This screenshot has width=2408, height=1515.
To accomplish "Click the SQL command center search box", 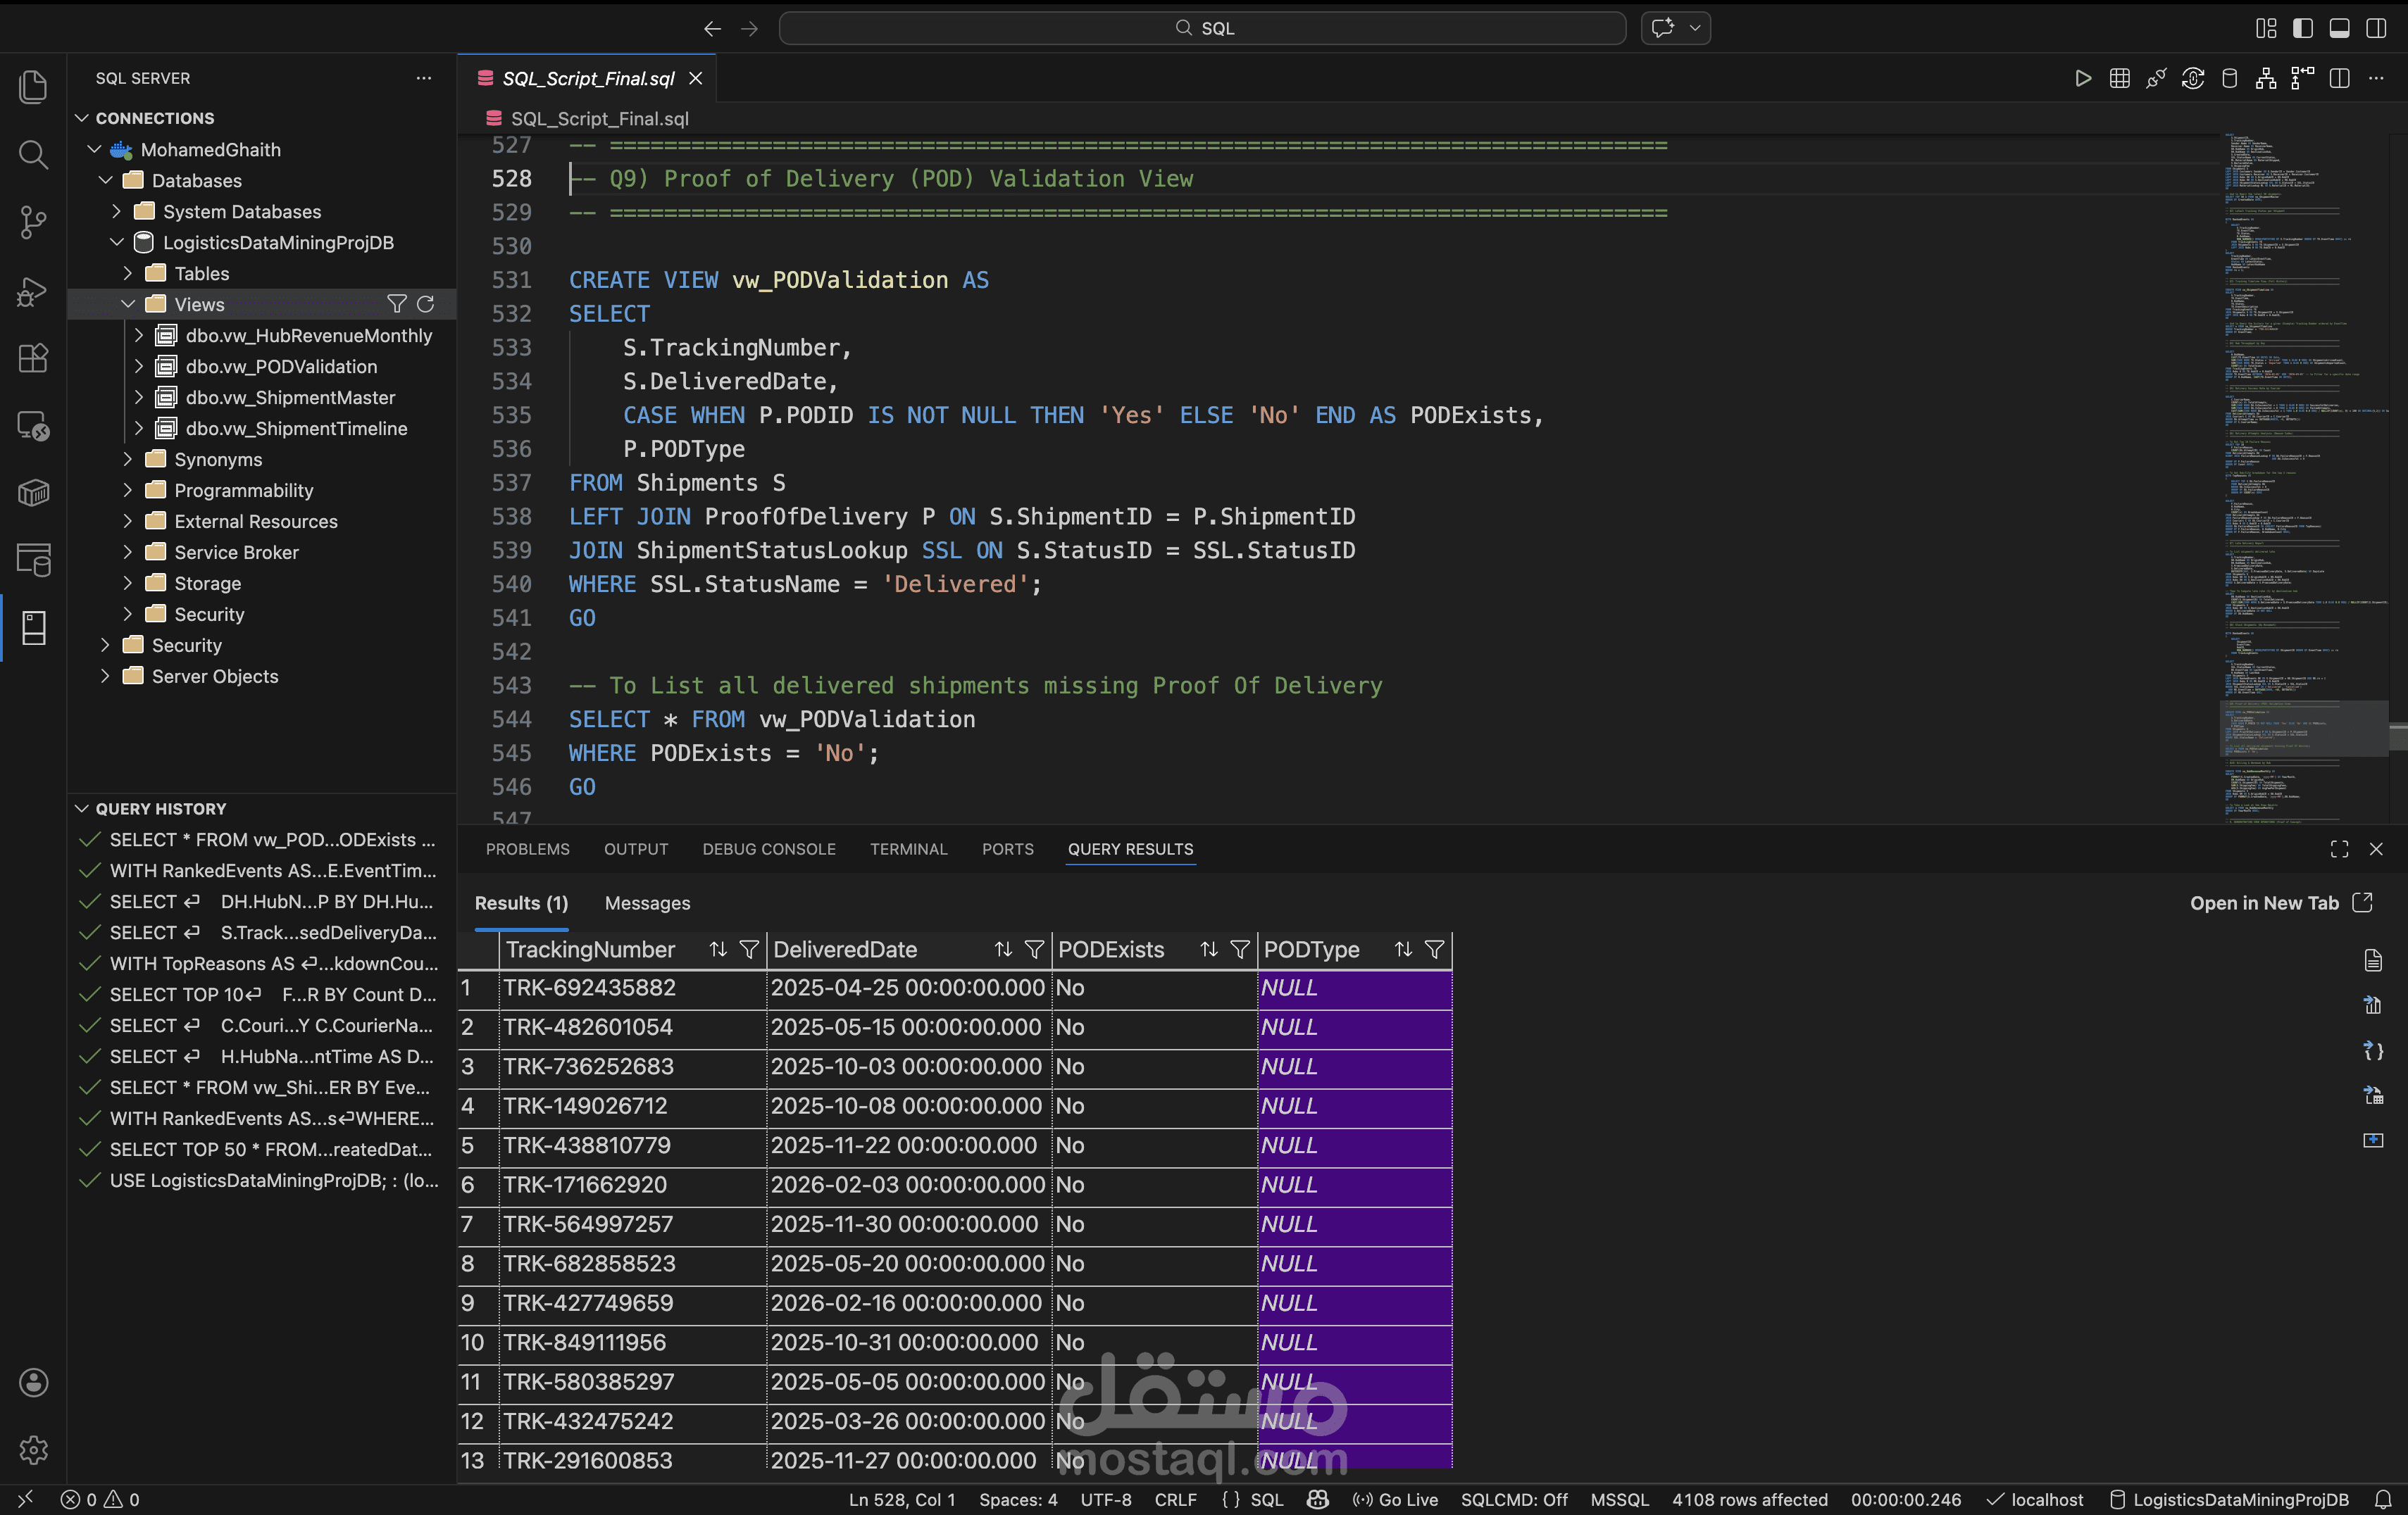I will [1202, 28].
